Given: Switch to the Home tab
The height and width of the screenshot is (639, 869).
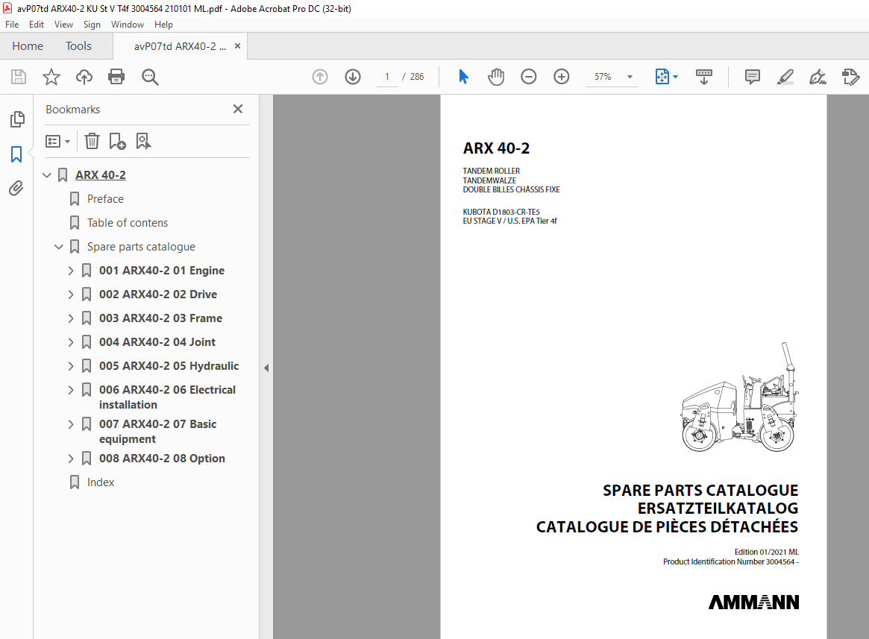Looking at the screenshot, I should pos(28,46).
